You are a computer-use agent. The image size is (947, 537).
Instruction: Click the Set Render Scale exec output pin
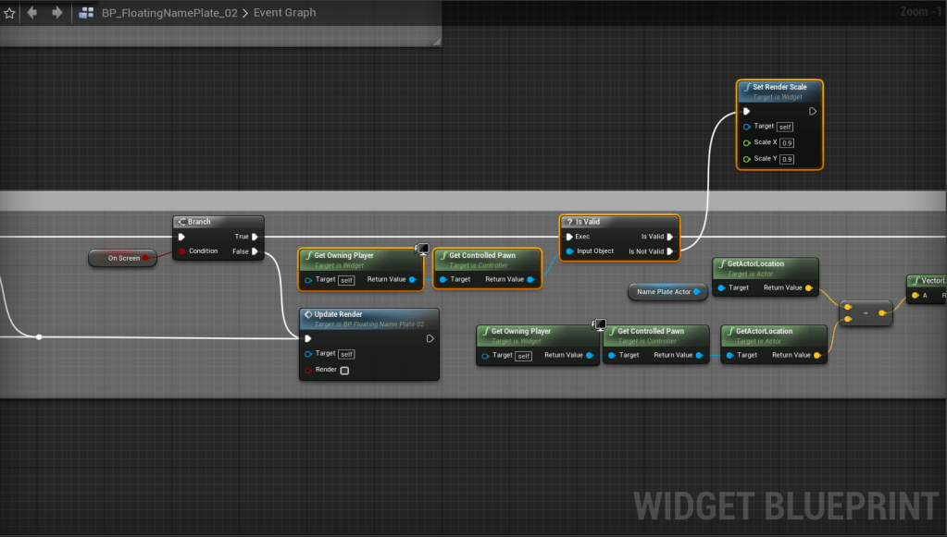click(x=812, y=111)
